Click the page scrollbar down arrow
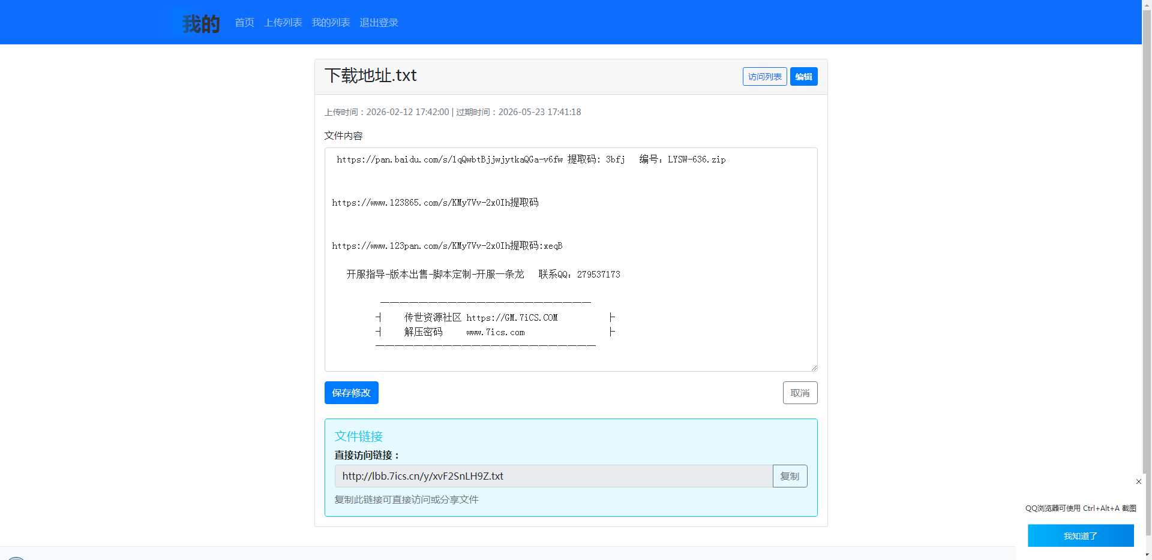Viewport: 1152px width, 560px height. [1147, 555]
